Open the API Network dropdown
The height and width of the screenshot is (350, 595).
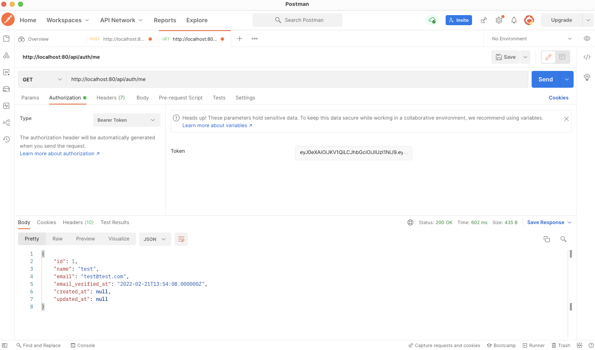[x=121, y=20]
